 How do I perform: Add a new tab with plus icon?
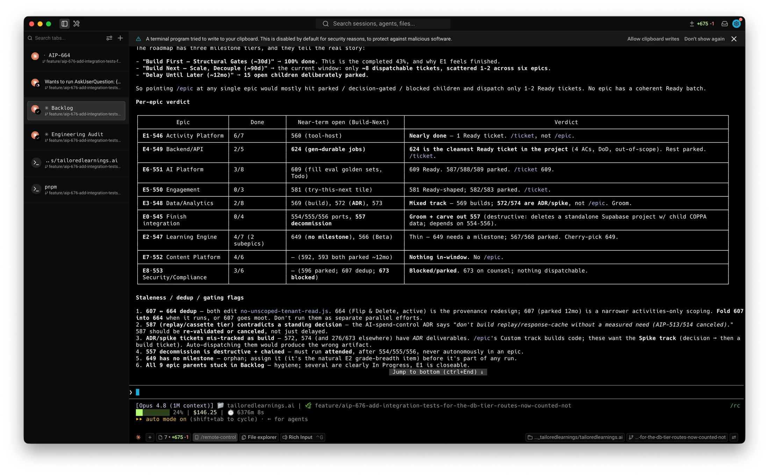click(120, 38)
